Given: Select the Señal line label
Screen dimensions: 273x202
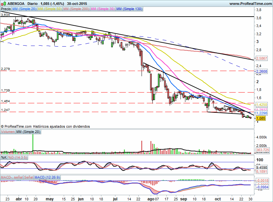Looking at the screenshot, I should pos(28,177).
